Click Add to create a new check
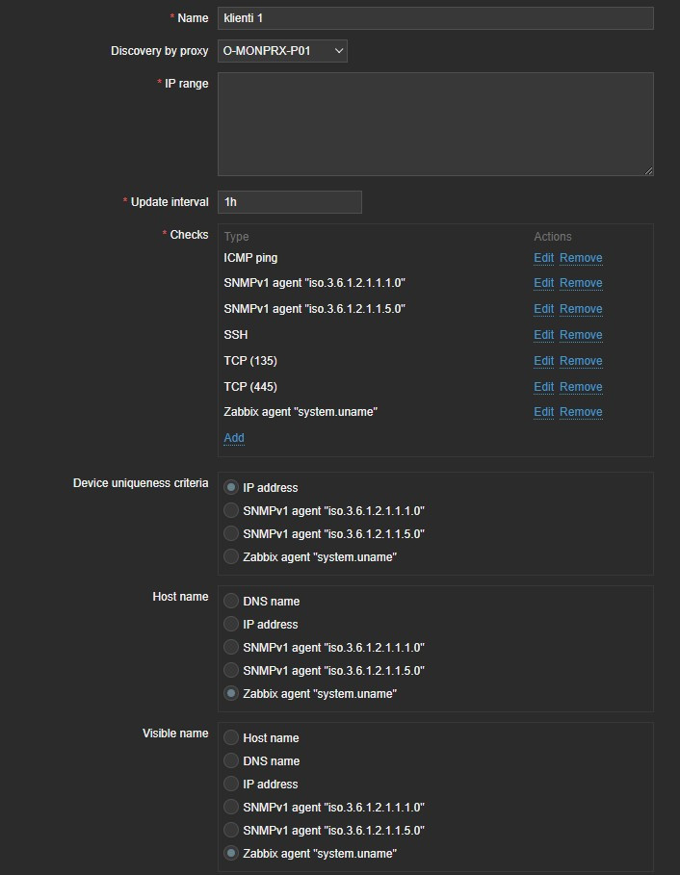Viewport: 680px width, 875px height. pos(234,438)
